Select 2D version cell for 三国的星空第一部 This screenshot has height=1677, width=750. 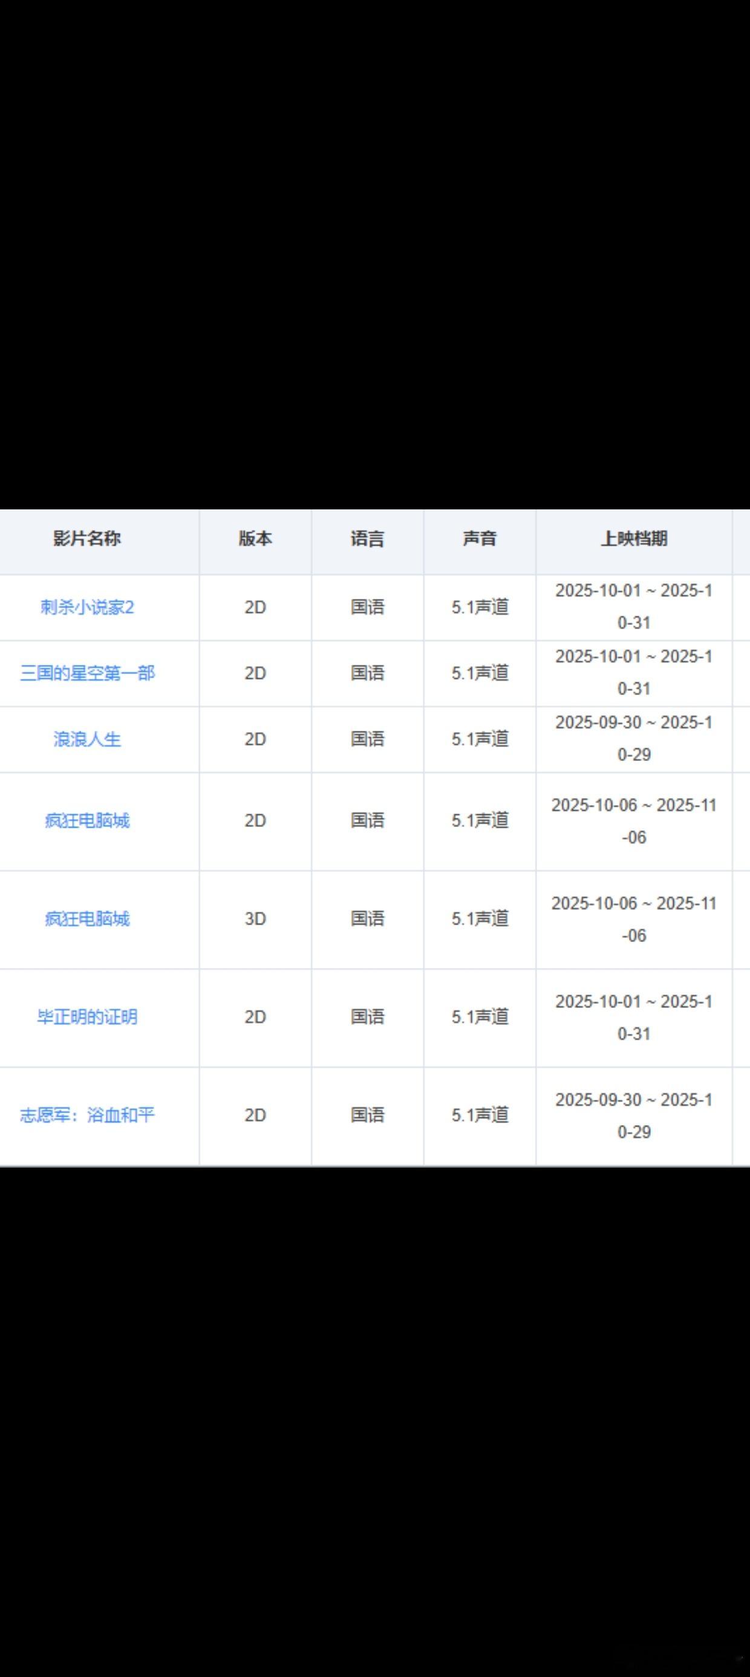[255, 673]
